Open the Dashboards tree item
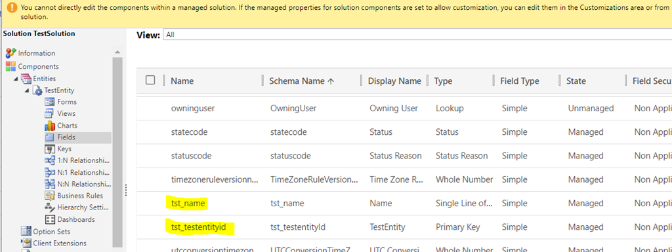Viewport: 672px width, 252px height. (76, 219)
